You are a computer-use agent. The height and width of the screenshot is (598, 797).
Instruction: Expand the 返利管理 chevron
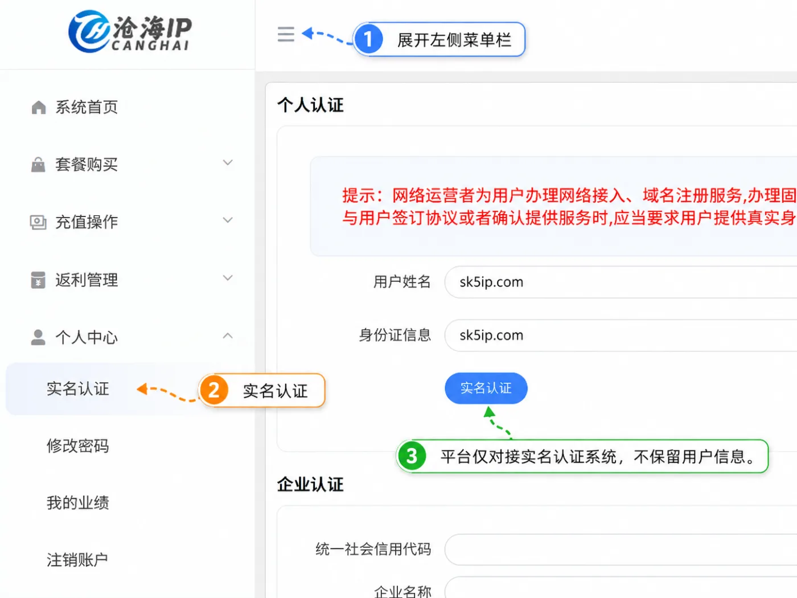[228, 278]
